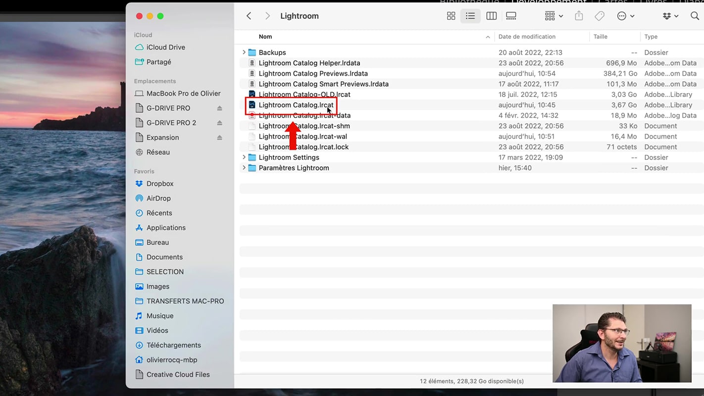This screenshot has width=704, height=396.
Task: Click the Lightroom Catalog Previews.lrdata file icon
Action: (252, 73)
